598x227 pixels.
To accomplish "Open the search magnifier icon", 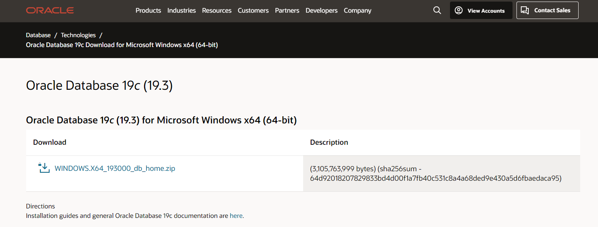I will (437, 10).
